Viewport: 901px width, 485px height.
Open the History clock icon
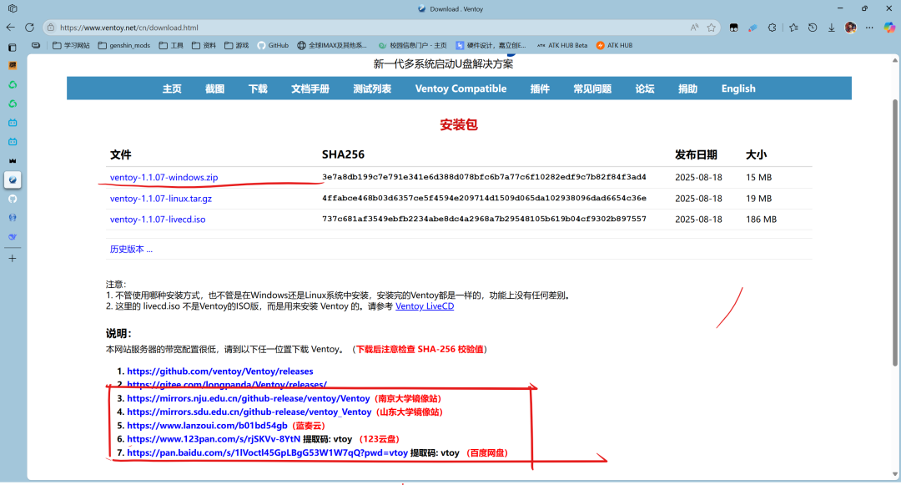click(813, 28)
